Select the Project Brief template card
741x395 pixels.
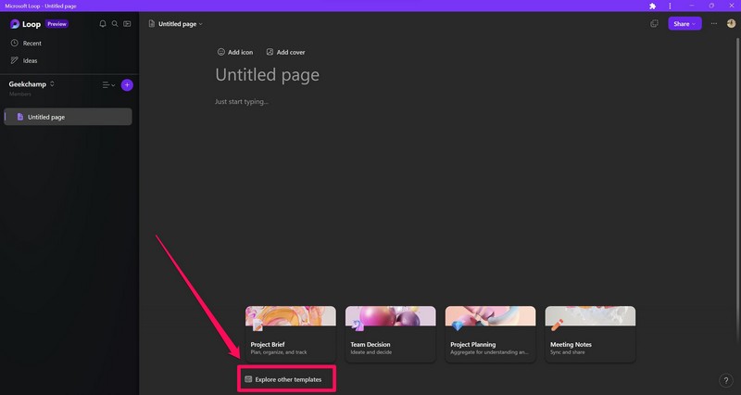point(290,334)
